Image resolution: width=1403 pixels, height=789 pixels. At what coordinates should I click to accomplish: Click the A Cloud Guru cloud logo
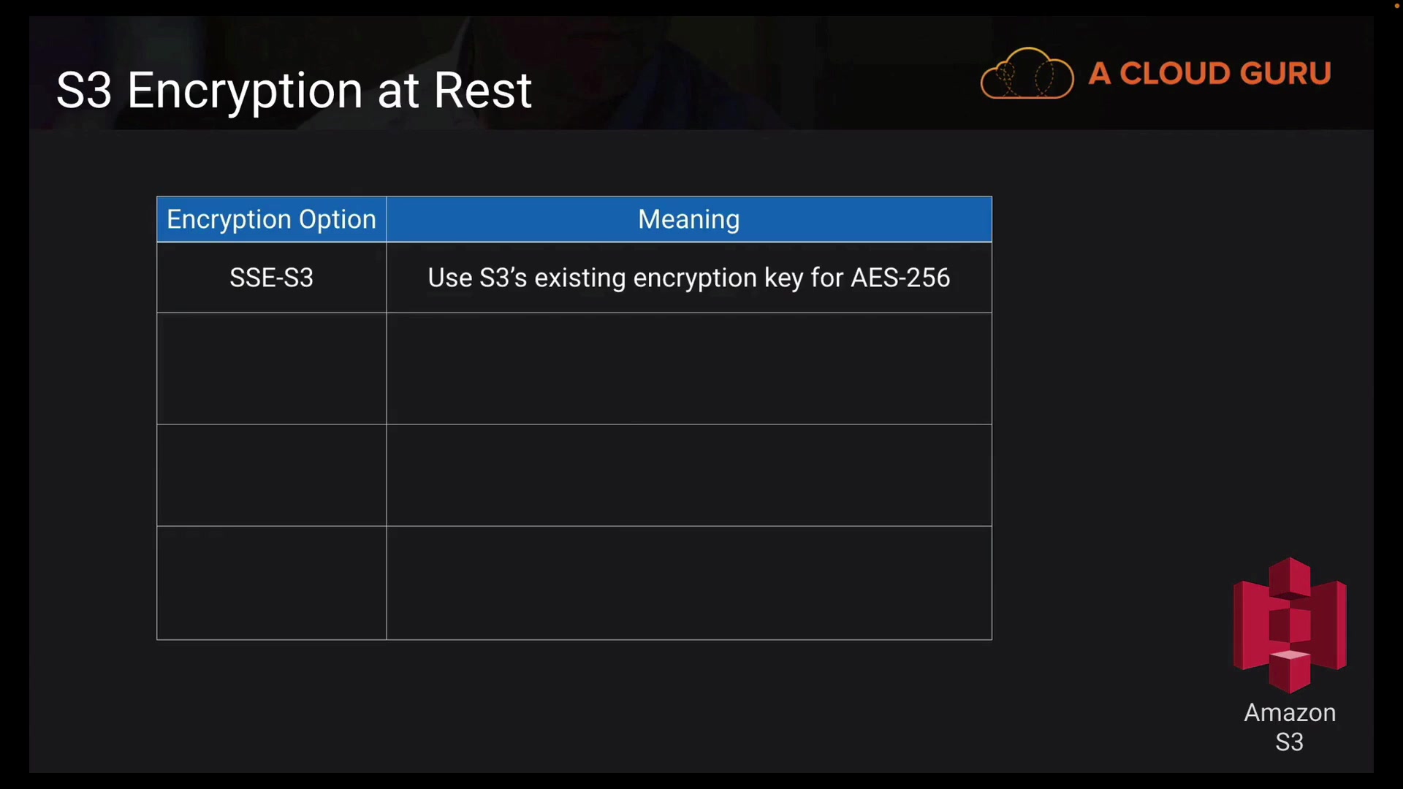(1027, 74)
